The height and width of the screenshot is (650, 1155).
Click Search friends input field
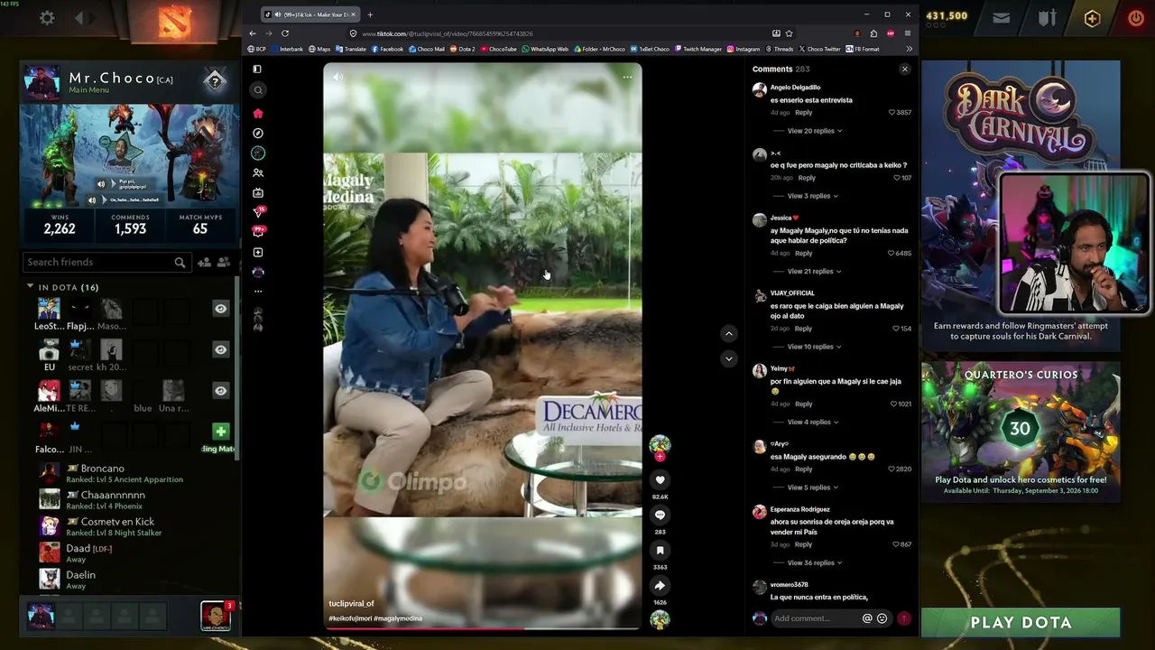(x=106, y=262)
